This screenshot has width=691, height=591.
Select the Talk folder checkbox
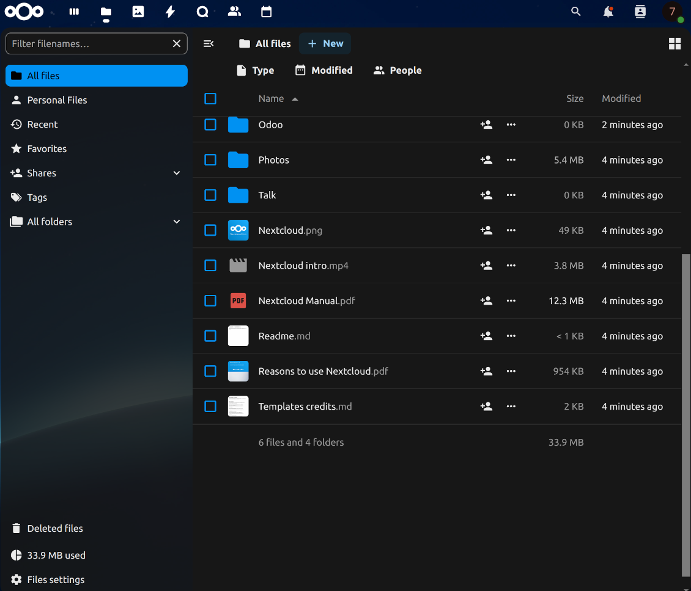tap(210, 195)
